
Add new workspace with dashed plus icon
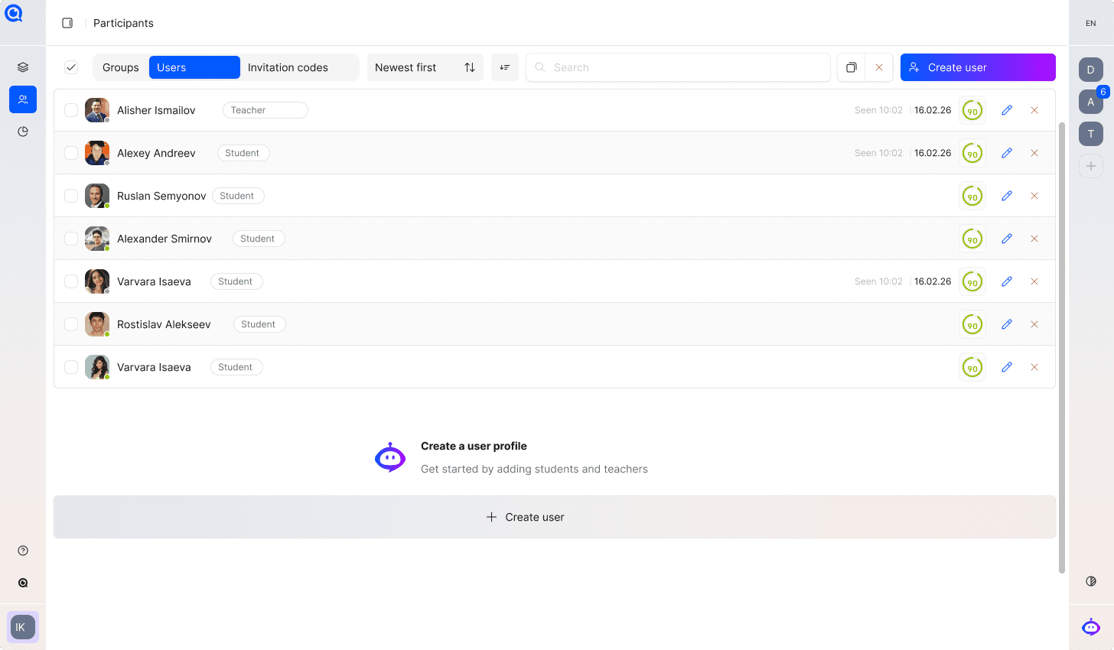(1091, 166)
